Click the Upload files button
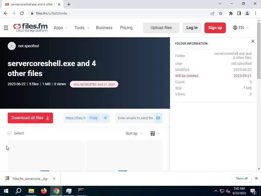261x196 pixels. point(161,28)
